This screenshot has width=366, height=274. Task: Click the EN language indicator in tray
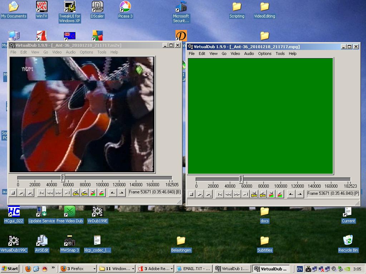[x=300, y=269]
